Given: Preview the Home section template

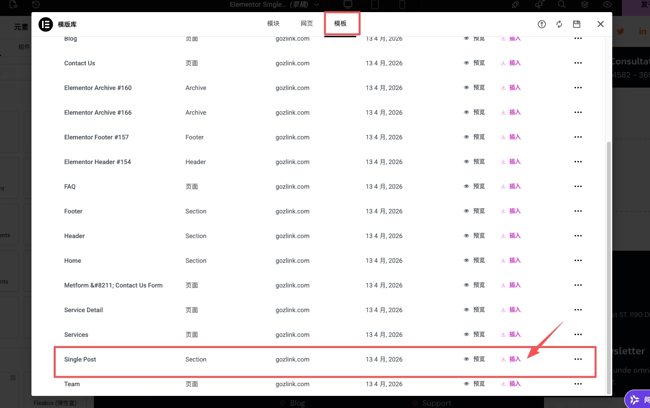Looking at the screenshot, I should [474, 260].
